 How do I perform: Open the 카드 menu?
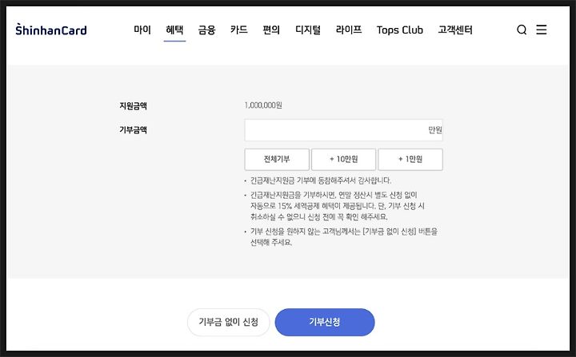(239, 30)
